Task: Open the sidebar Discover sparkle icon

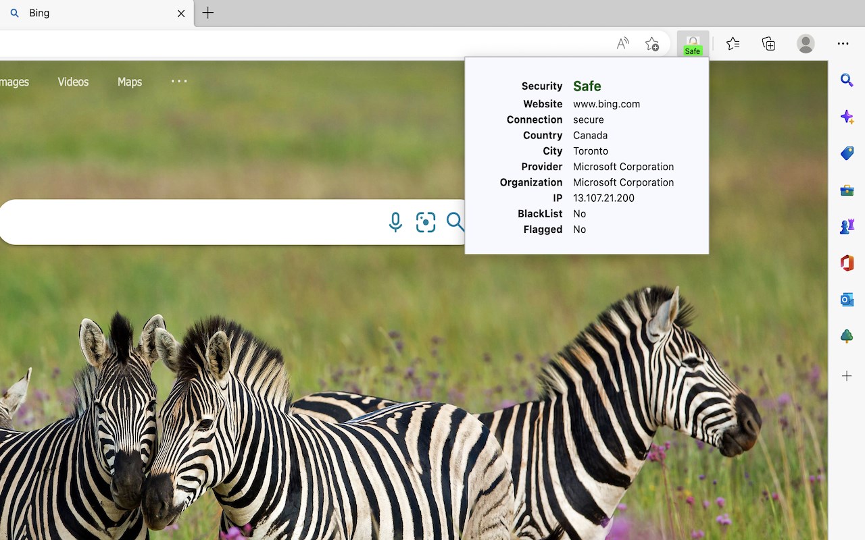Action: click(x=847, y=117)
